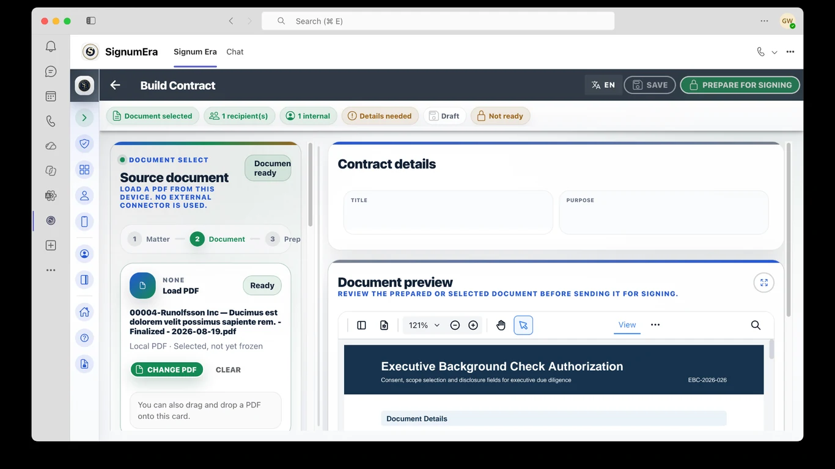Clear the selected PDF with CLEAR
The image size is (835, 469).
pyautogui.click(x=228, y=369)
